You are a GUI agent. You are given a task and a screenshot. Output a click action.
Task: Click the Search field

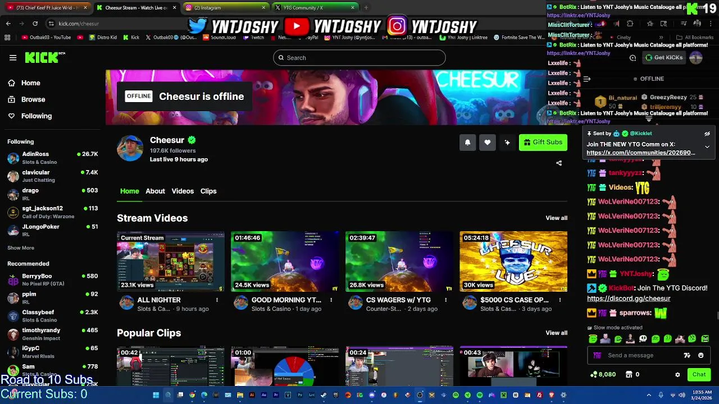359,58
